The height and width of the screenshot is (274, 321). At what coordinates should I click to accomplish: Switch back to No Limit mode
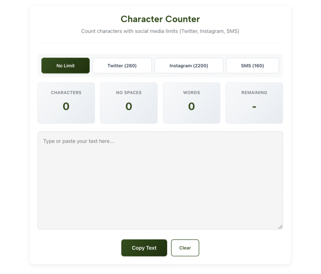point(65,65)
